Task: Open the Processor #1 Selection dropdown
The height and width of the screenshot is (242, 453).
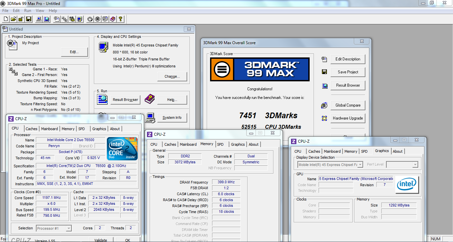Action: click(x=69, y=228)
